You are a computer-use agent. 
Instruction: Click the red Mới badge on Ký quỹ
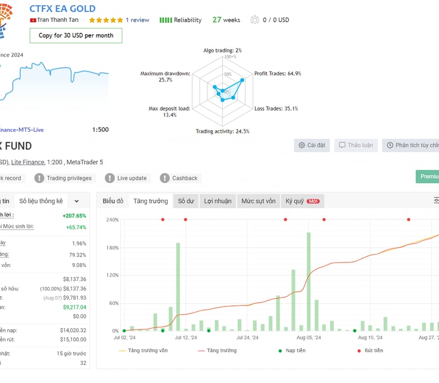coord(313,201)
